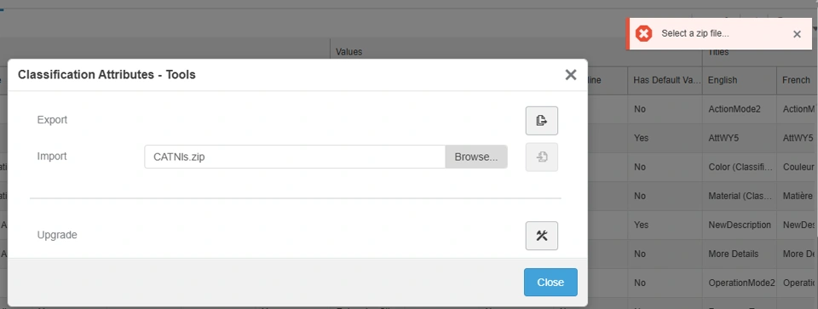Click the Has Default Value column header
Image resolution: width=818 pixels, height=309 pixels.
[x=665, y=80]
